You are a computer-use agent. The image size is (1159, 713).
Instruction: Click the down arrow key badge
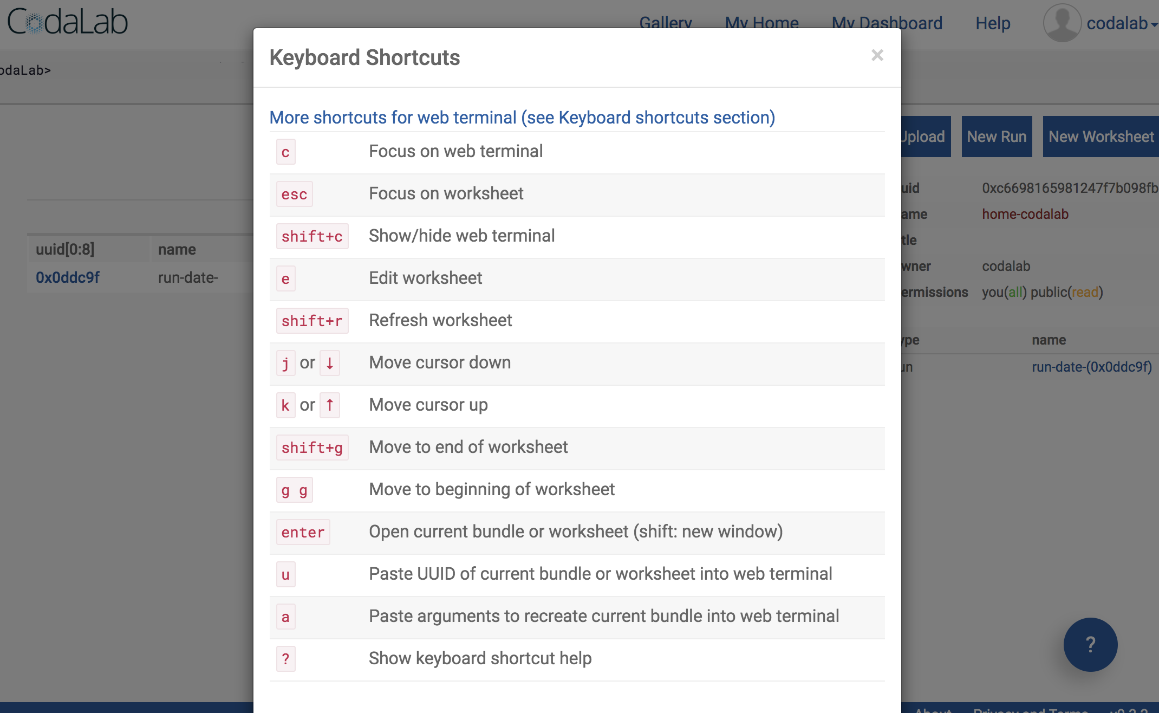coord(330,363)
